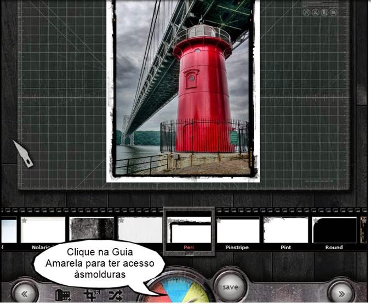Choose the Pint frame thumbnail
371x304 pixels.
[286, 230]
